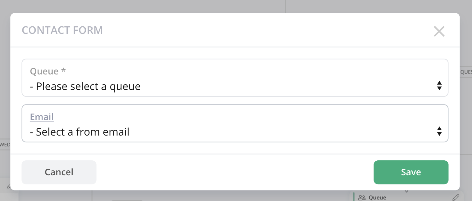Viewport: 472px width, 201px height.
Task: Click the "Queue *" field label
Action: coord(48,71)
